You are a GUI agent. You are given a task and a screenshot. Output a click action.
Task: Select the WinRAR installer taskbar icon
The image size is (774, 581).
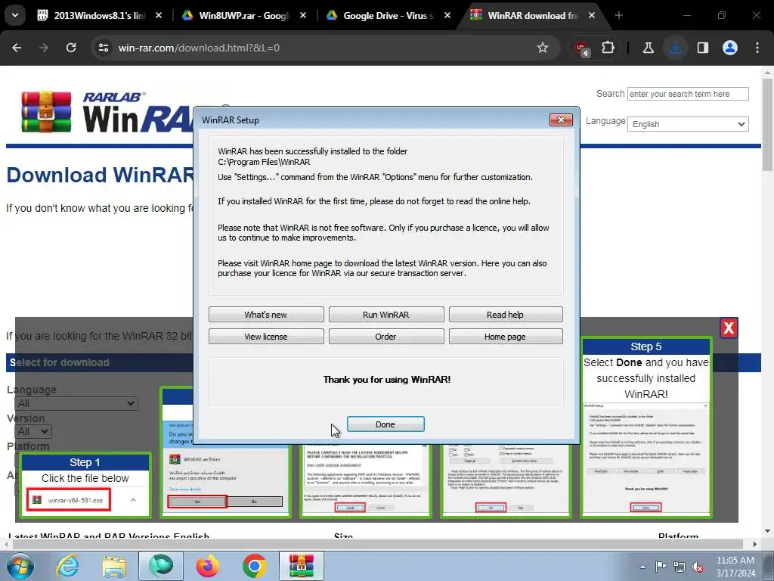pos(302,566)
